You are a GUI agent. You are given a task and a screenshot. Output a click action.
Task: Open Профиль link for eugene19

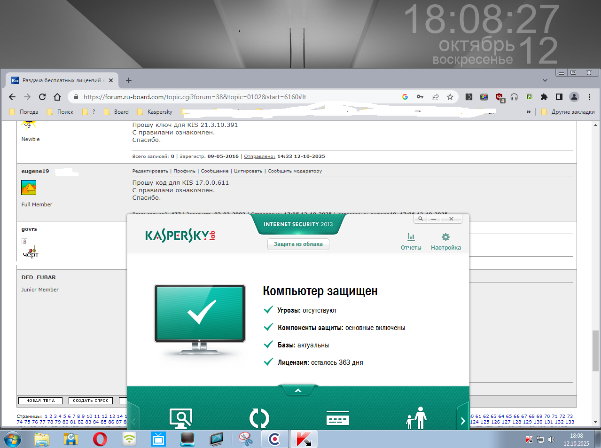pos(184,171)
